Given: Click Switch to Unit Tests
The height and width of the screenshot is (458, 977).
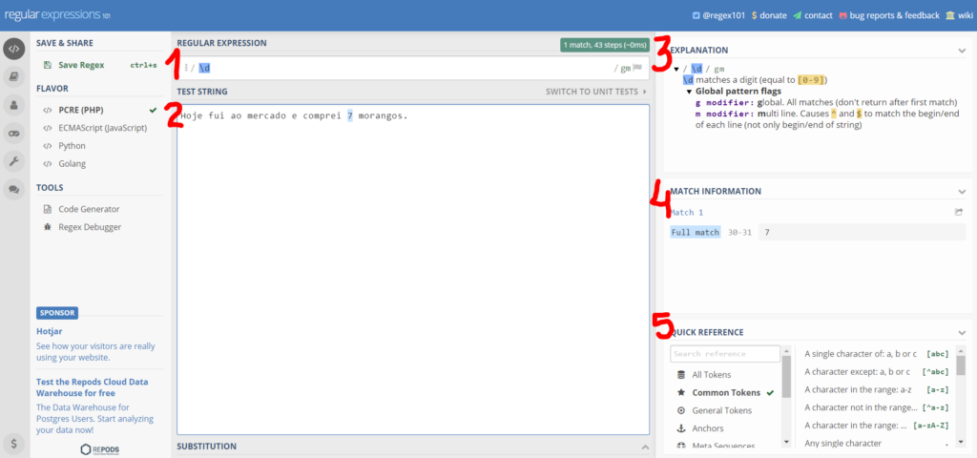Looking at the screenshot, I should point(596,92).
